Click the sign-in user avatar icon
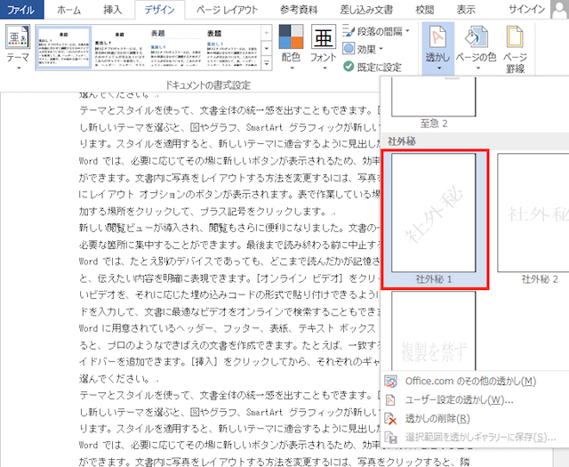The image size is (569, 467). click(x=559, y=10)
